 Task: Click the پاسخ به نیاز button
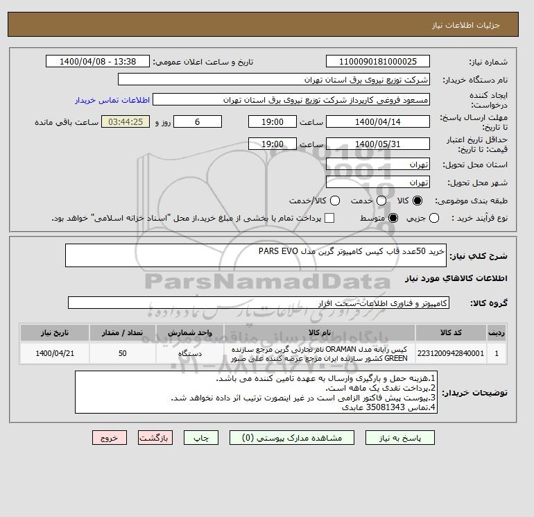tap(400, 438)
